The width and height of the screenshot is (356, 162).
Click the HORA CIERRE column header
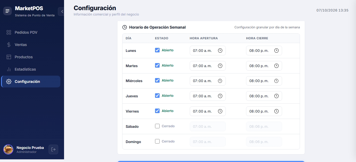[x=257, y=38]
